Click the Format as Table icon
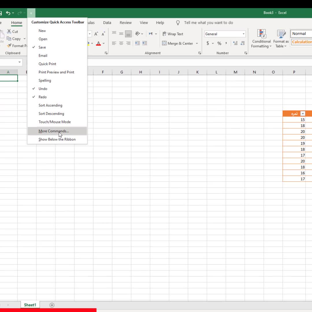The width and height of the screenshot is (312, 312). tap(281, 39)
